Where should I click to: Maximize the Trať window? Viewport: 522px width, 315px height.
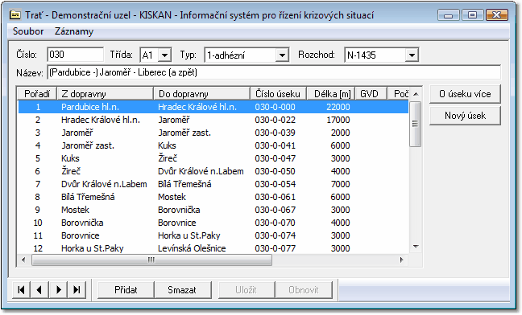472,15
